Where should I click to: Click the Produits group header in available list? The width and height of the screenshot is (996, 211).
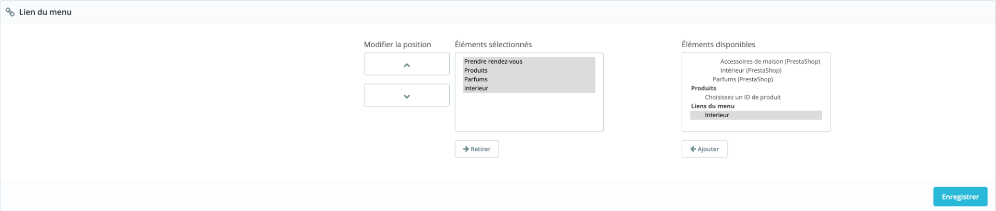(703, 88)
